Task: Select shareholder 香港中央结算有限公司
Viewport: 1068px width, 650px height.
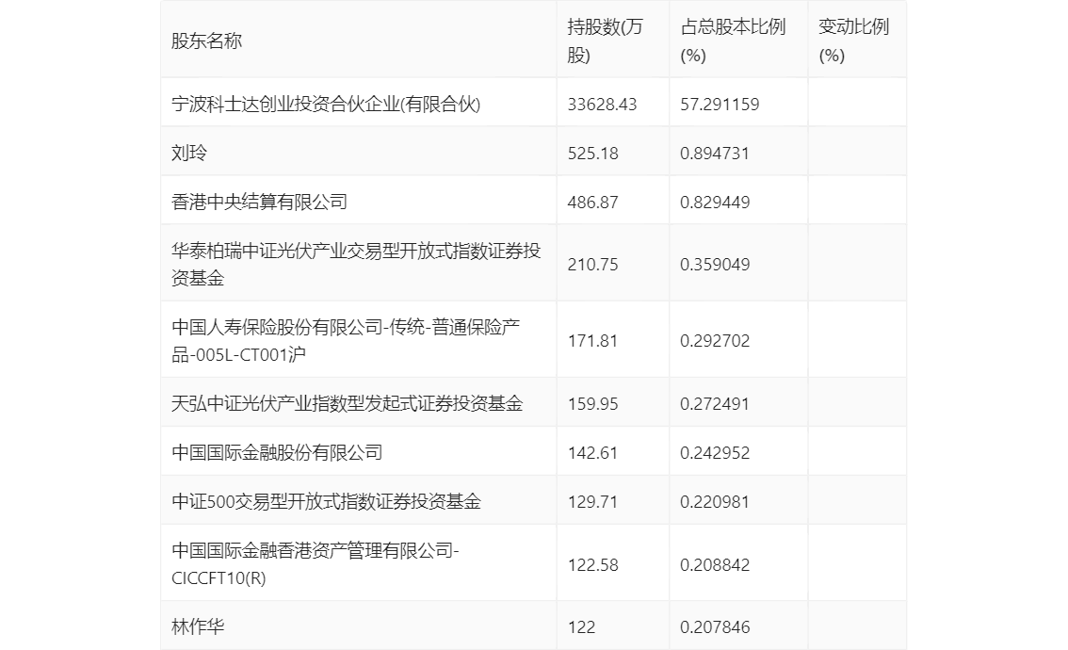Action: 260,202
